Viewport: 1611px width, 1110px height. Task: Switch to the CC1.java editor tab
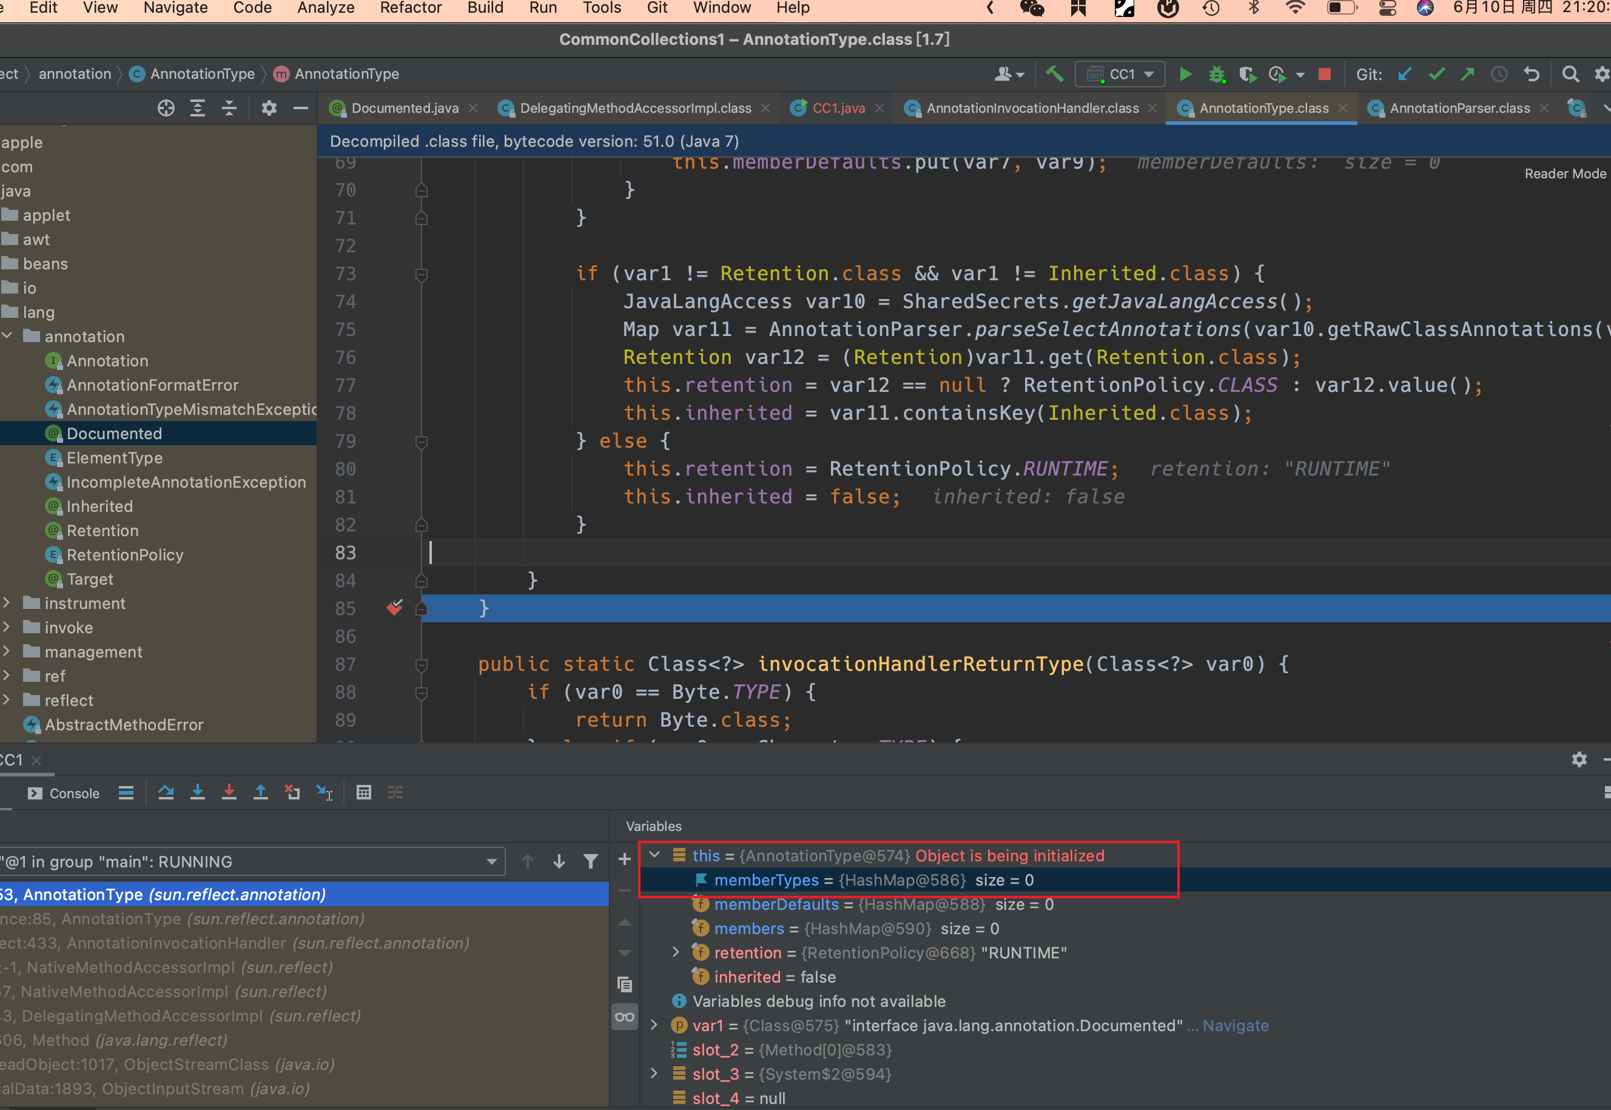[838, 109]
